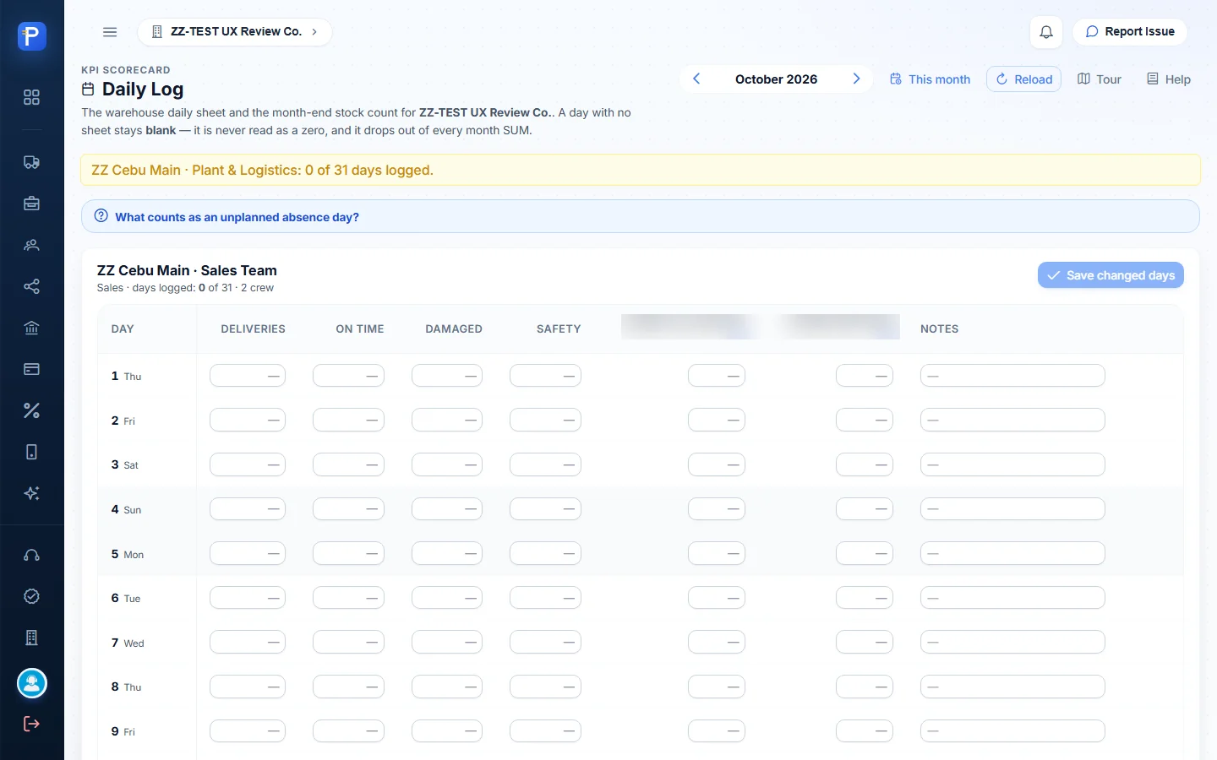Open the headset support sidebar icon
The image size is (1217, 760).
pos(31,555)
